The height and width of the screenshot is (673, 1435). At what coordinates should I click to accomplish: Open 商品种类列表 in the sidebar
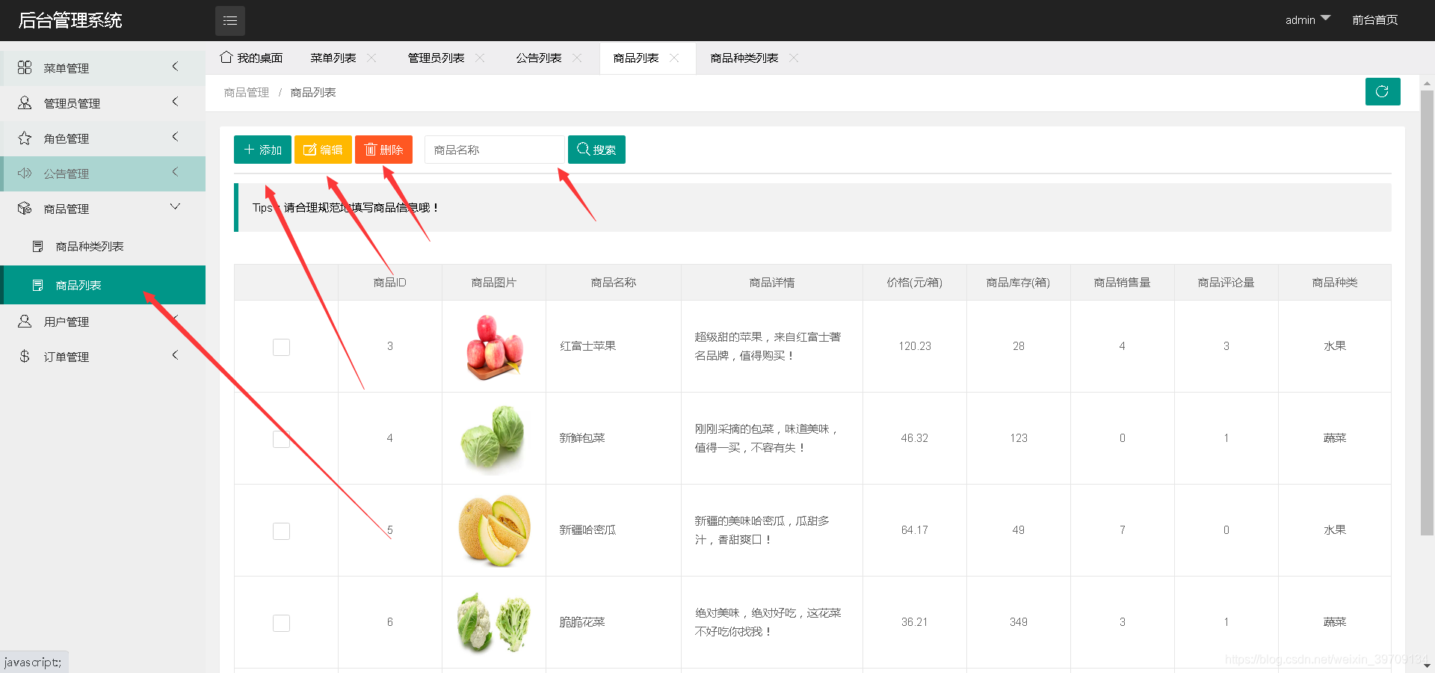click(103, 246)
